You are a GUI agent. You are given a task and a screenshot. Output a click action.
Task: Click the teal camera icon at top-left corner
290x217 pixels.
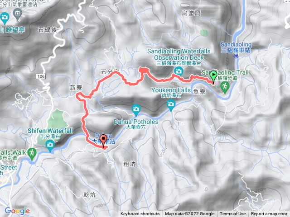click(x=5, y=19)
